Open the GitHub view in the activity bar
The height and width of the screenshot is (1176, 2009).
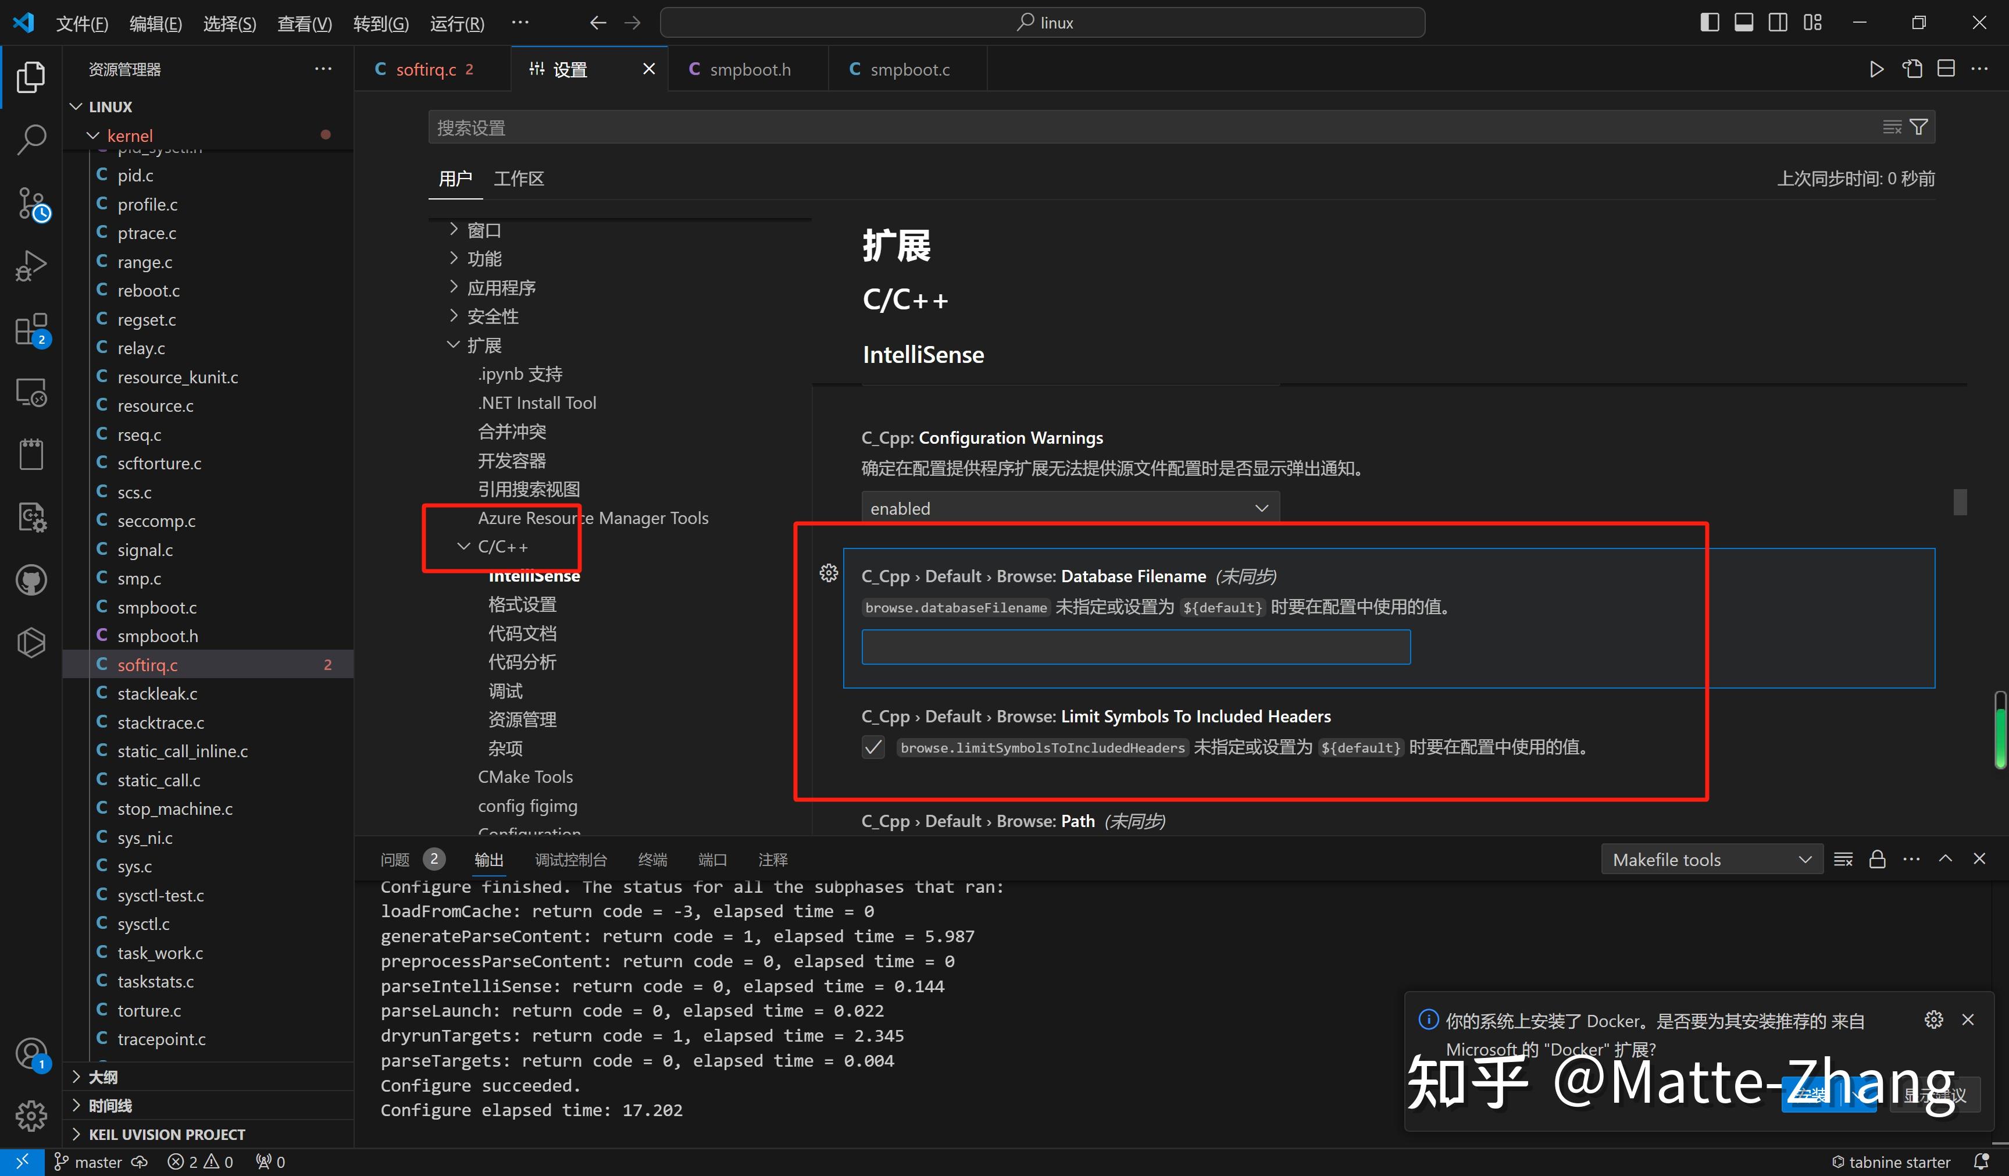(32, 580)
